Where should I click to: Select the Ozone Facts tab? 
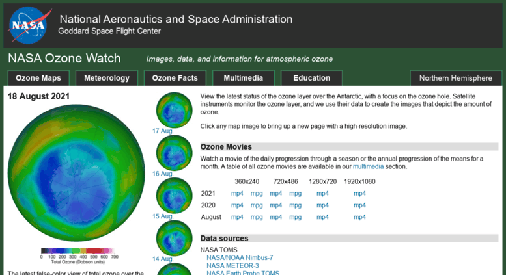point(175,78)
